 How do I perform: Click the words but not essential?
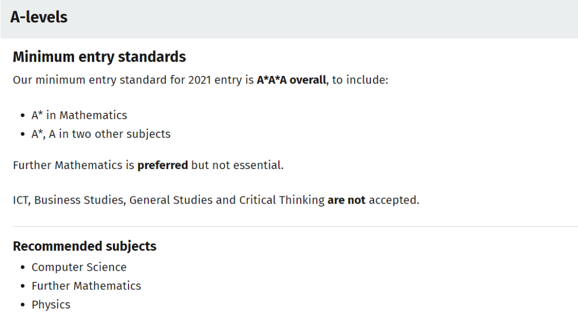click(x=237, y=165)
